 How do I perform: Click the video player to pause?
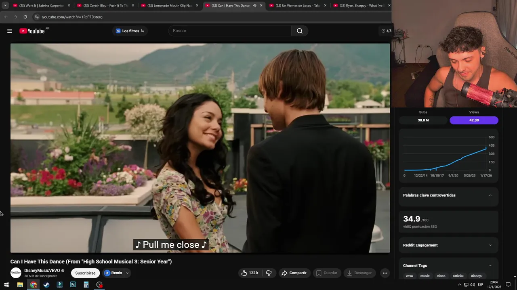[200, 148]
